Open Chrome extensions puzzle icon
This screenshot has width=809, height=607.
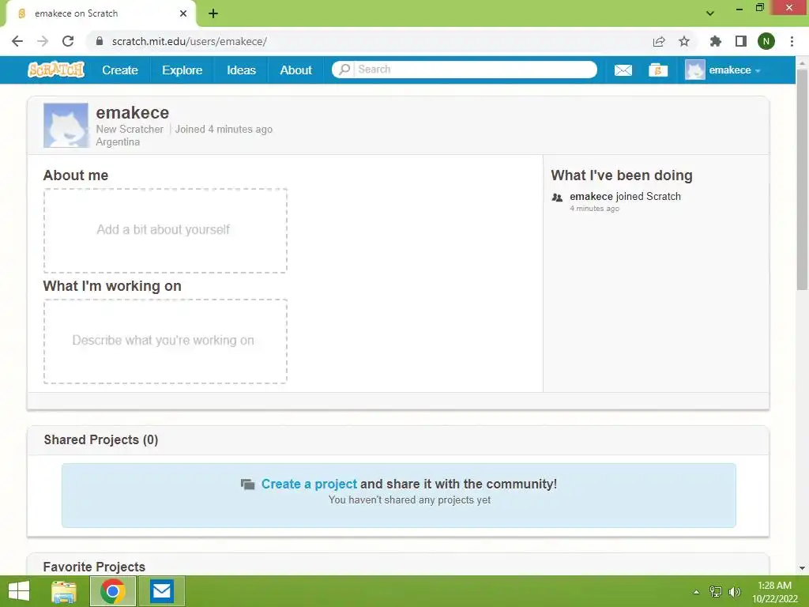tap(716, 41)
